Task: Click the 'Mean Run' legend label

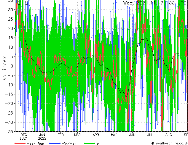Action: pyautogui.click(x=36, y=144)
